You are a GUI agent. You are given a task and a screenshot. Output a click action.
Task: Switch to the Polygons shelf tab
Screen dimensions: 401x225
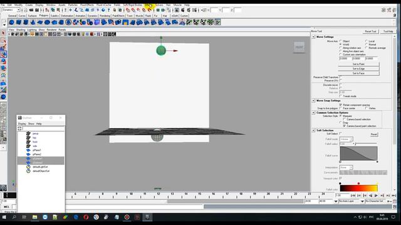pyautogui.click(x=43, y=16)
